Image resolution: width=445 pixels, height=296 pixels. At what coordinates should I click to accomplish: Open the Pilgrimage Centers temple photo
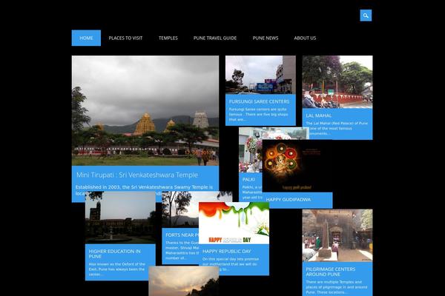click(x=337, y=235)
